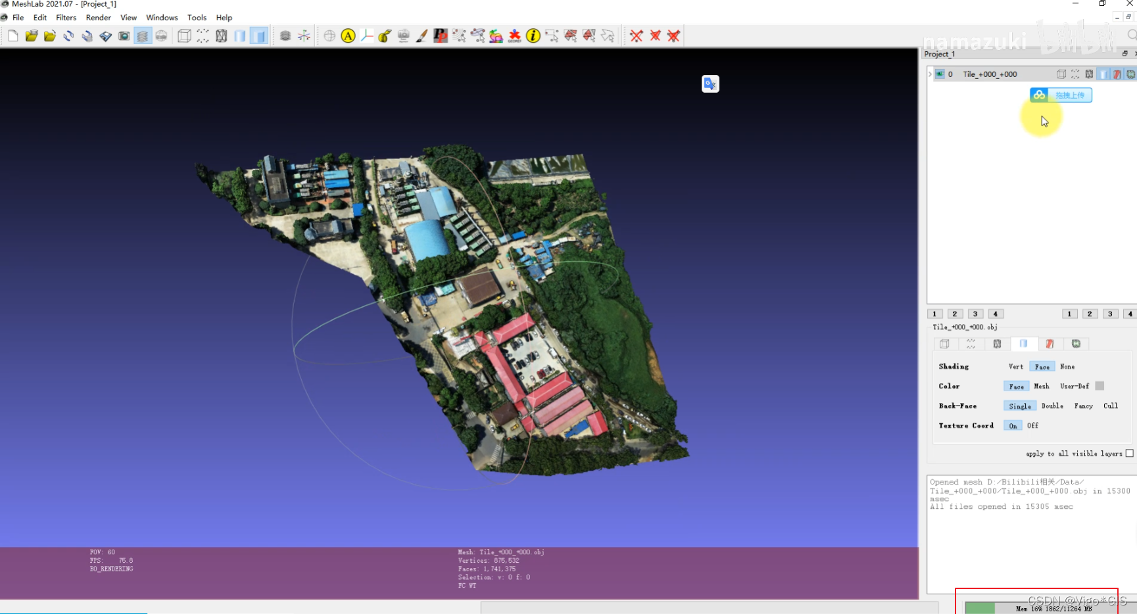This screenshot has width=1137, height=614.
Task: Expand the Tile_+000_+000 layer tree arrow
Action: [930, 74]
